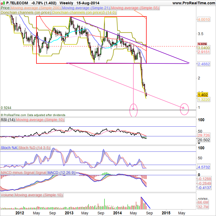Viewport: 216px width, 216px height.
Task: Click the 2015 label on time axis
Action: coord(166,213)
